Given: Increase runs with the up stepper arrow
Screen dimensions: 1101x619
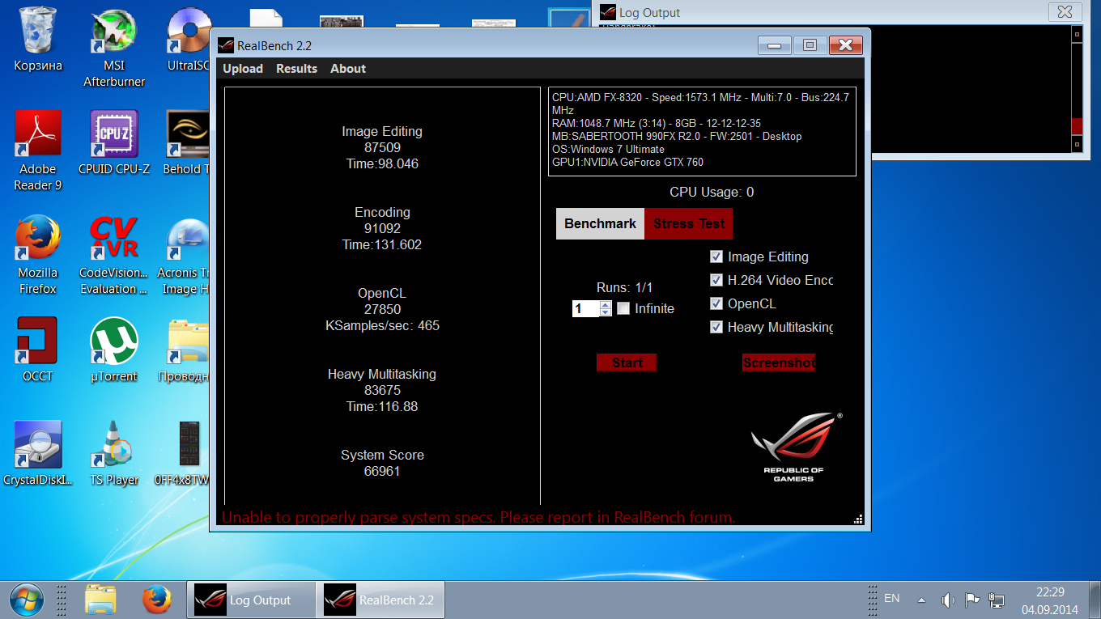Looking at the screenshot, I should [606, 304].
